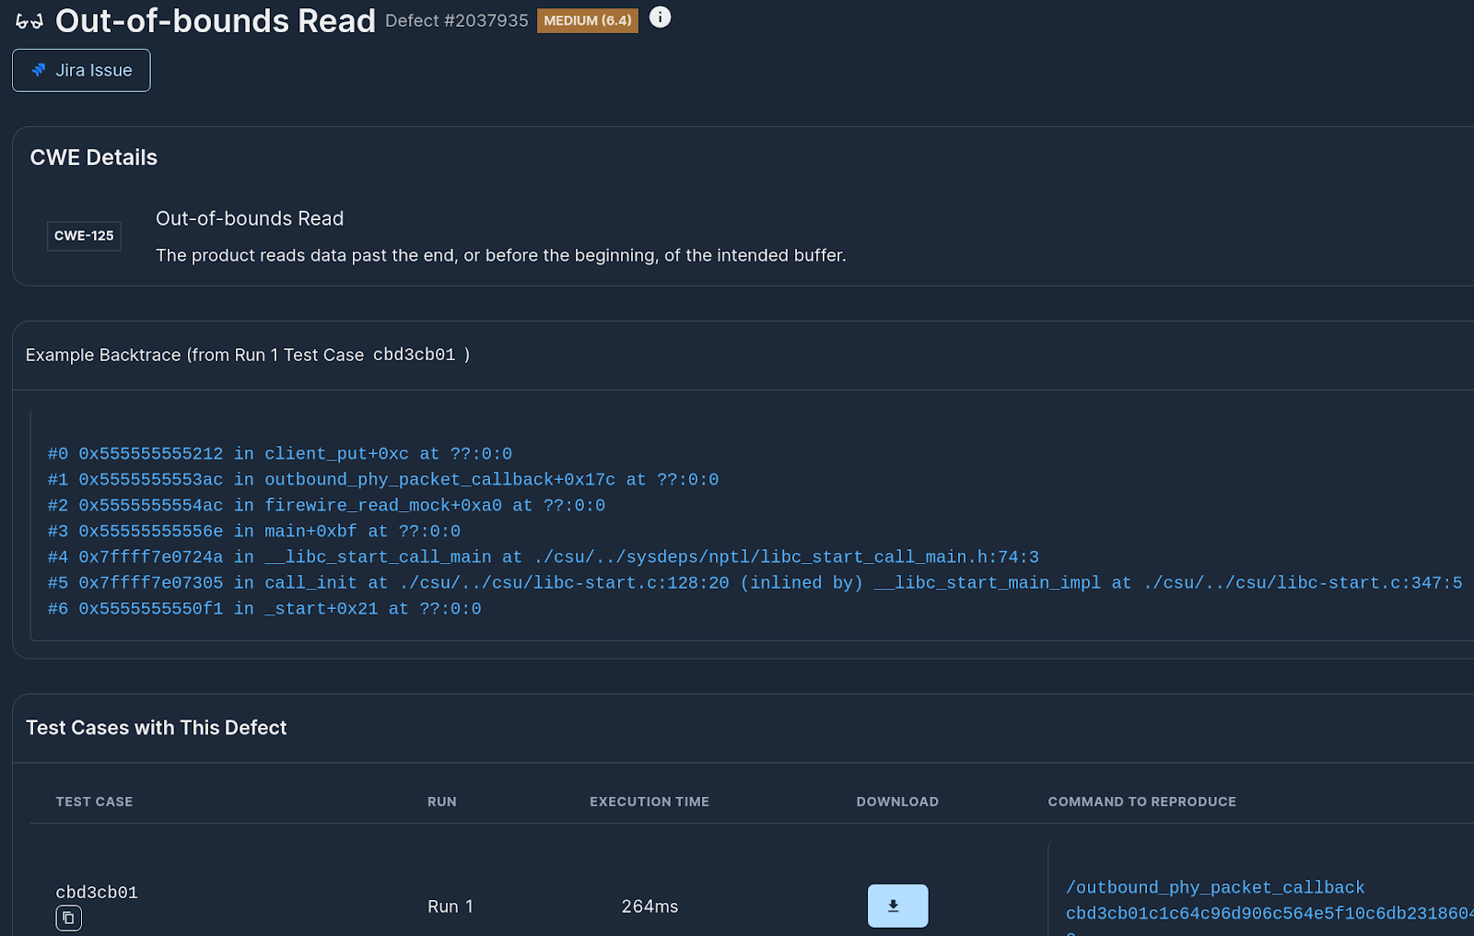Image resolution: width=1474 pixels, height=936 pixels.
Task: Click the glasses icon beside Out-of-bounds Read
Action: point(29,21)
